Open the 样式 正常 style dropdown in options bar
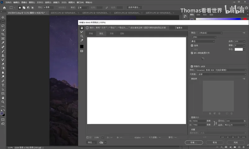Screen dimensions: 249x149 point(83,7)
